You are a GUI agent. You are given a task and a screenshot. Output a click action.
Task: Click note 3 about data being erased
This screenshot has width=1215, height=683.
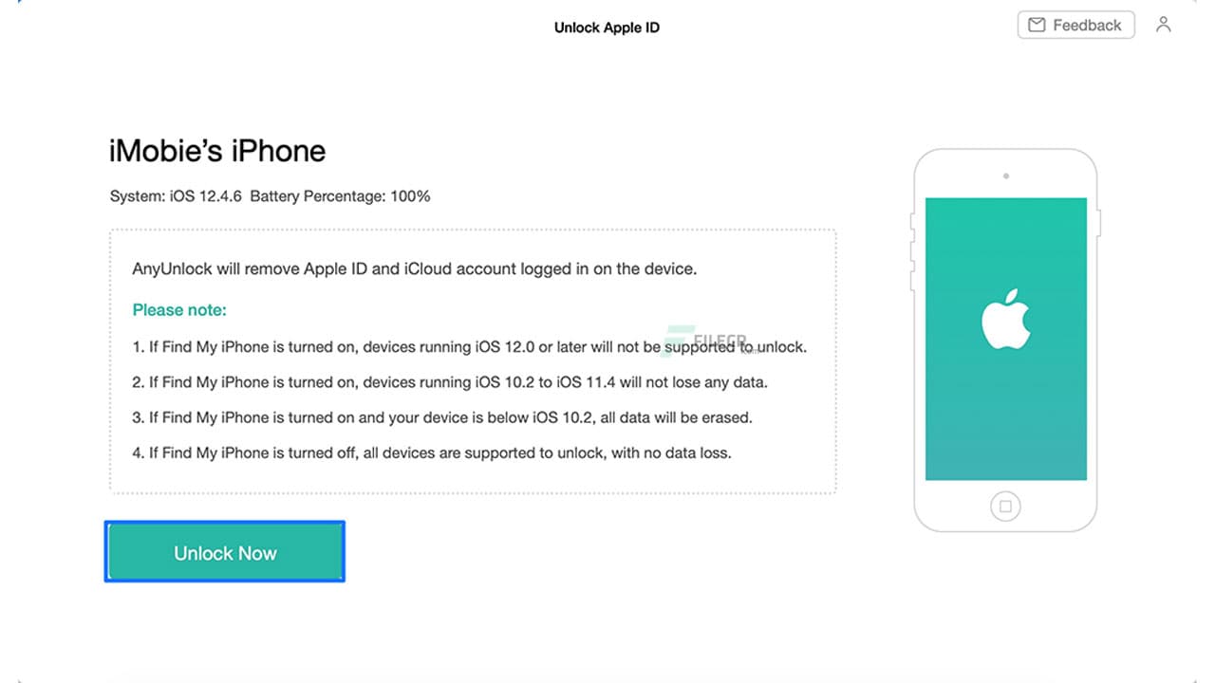[441, 417]
